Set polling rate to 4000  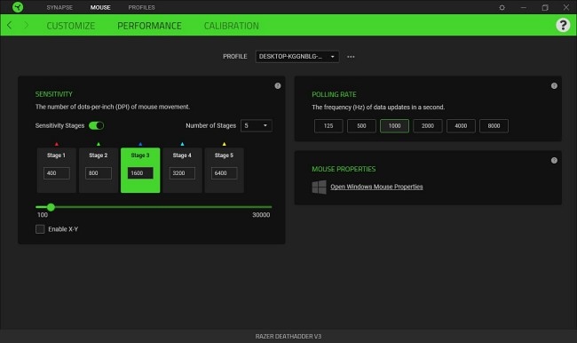pos(461,126)
